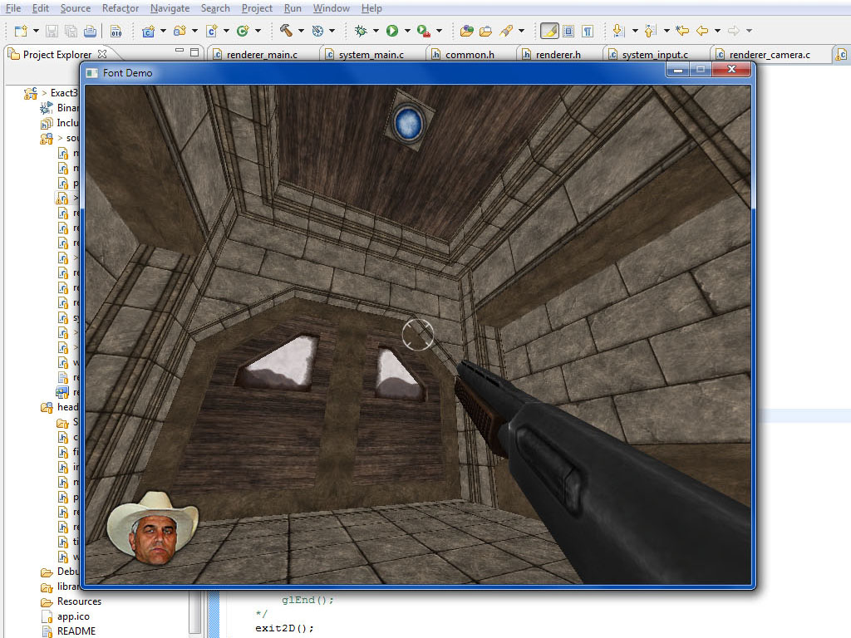Maximize the Project Explorer view
This screenshot has height=638, width=851.
194,52
